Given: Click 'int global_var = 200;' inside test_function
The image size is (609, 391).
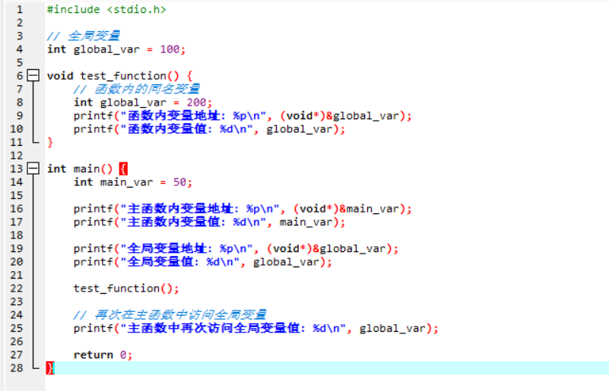Looking at the screenshot, I should coord(143,102).
